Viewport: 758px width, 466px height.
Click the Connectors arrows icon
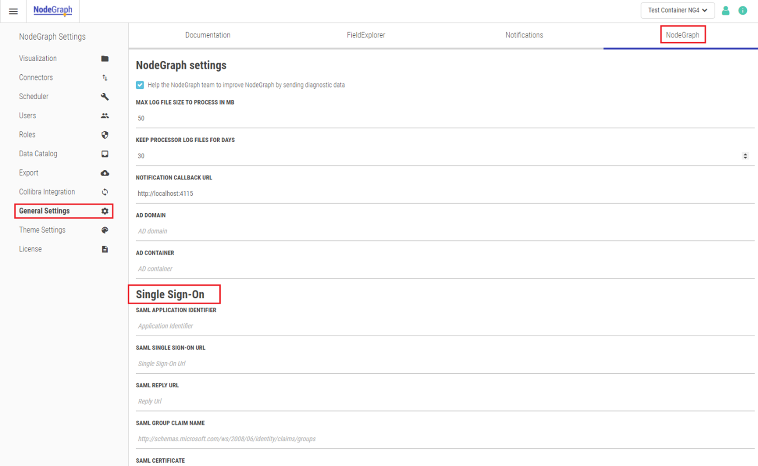pos(105,77)
